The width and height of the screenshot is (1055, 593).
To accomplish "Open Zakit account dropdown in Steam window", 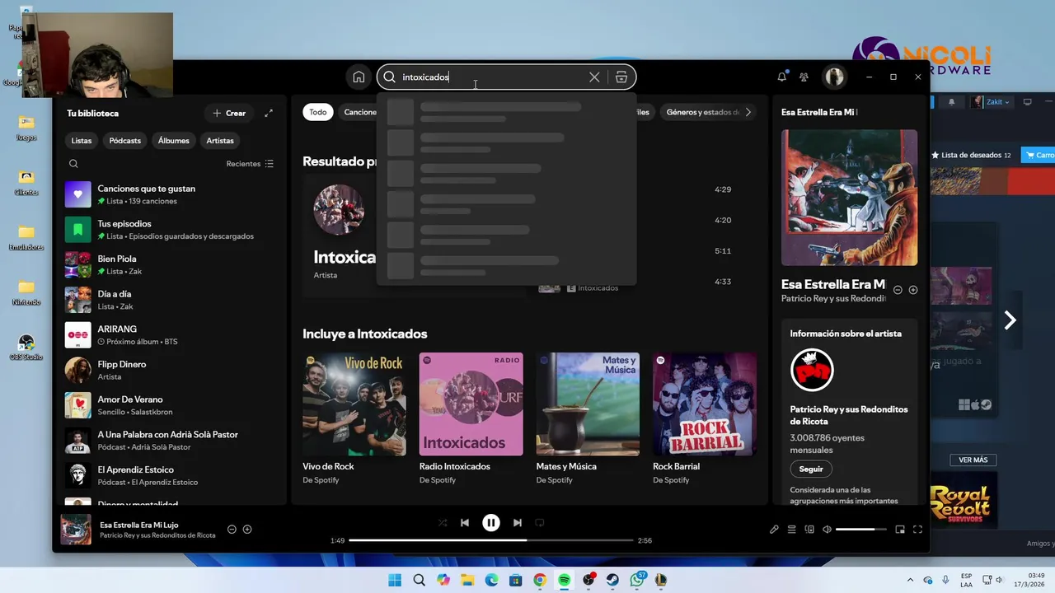I will point(993,102).
